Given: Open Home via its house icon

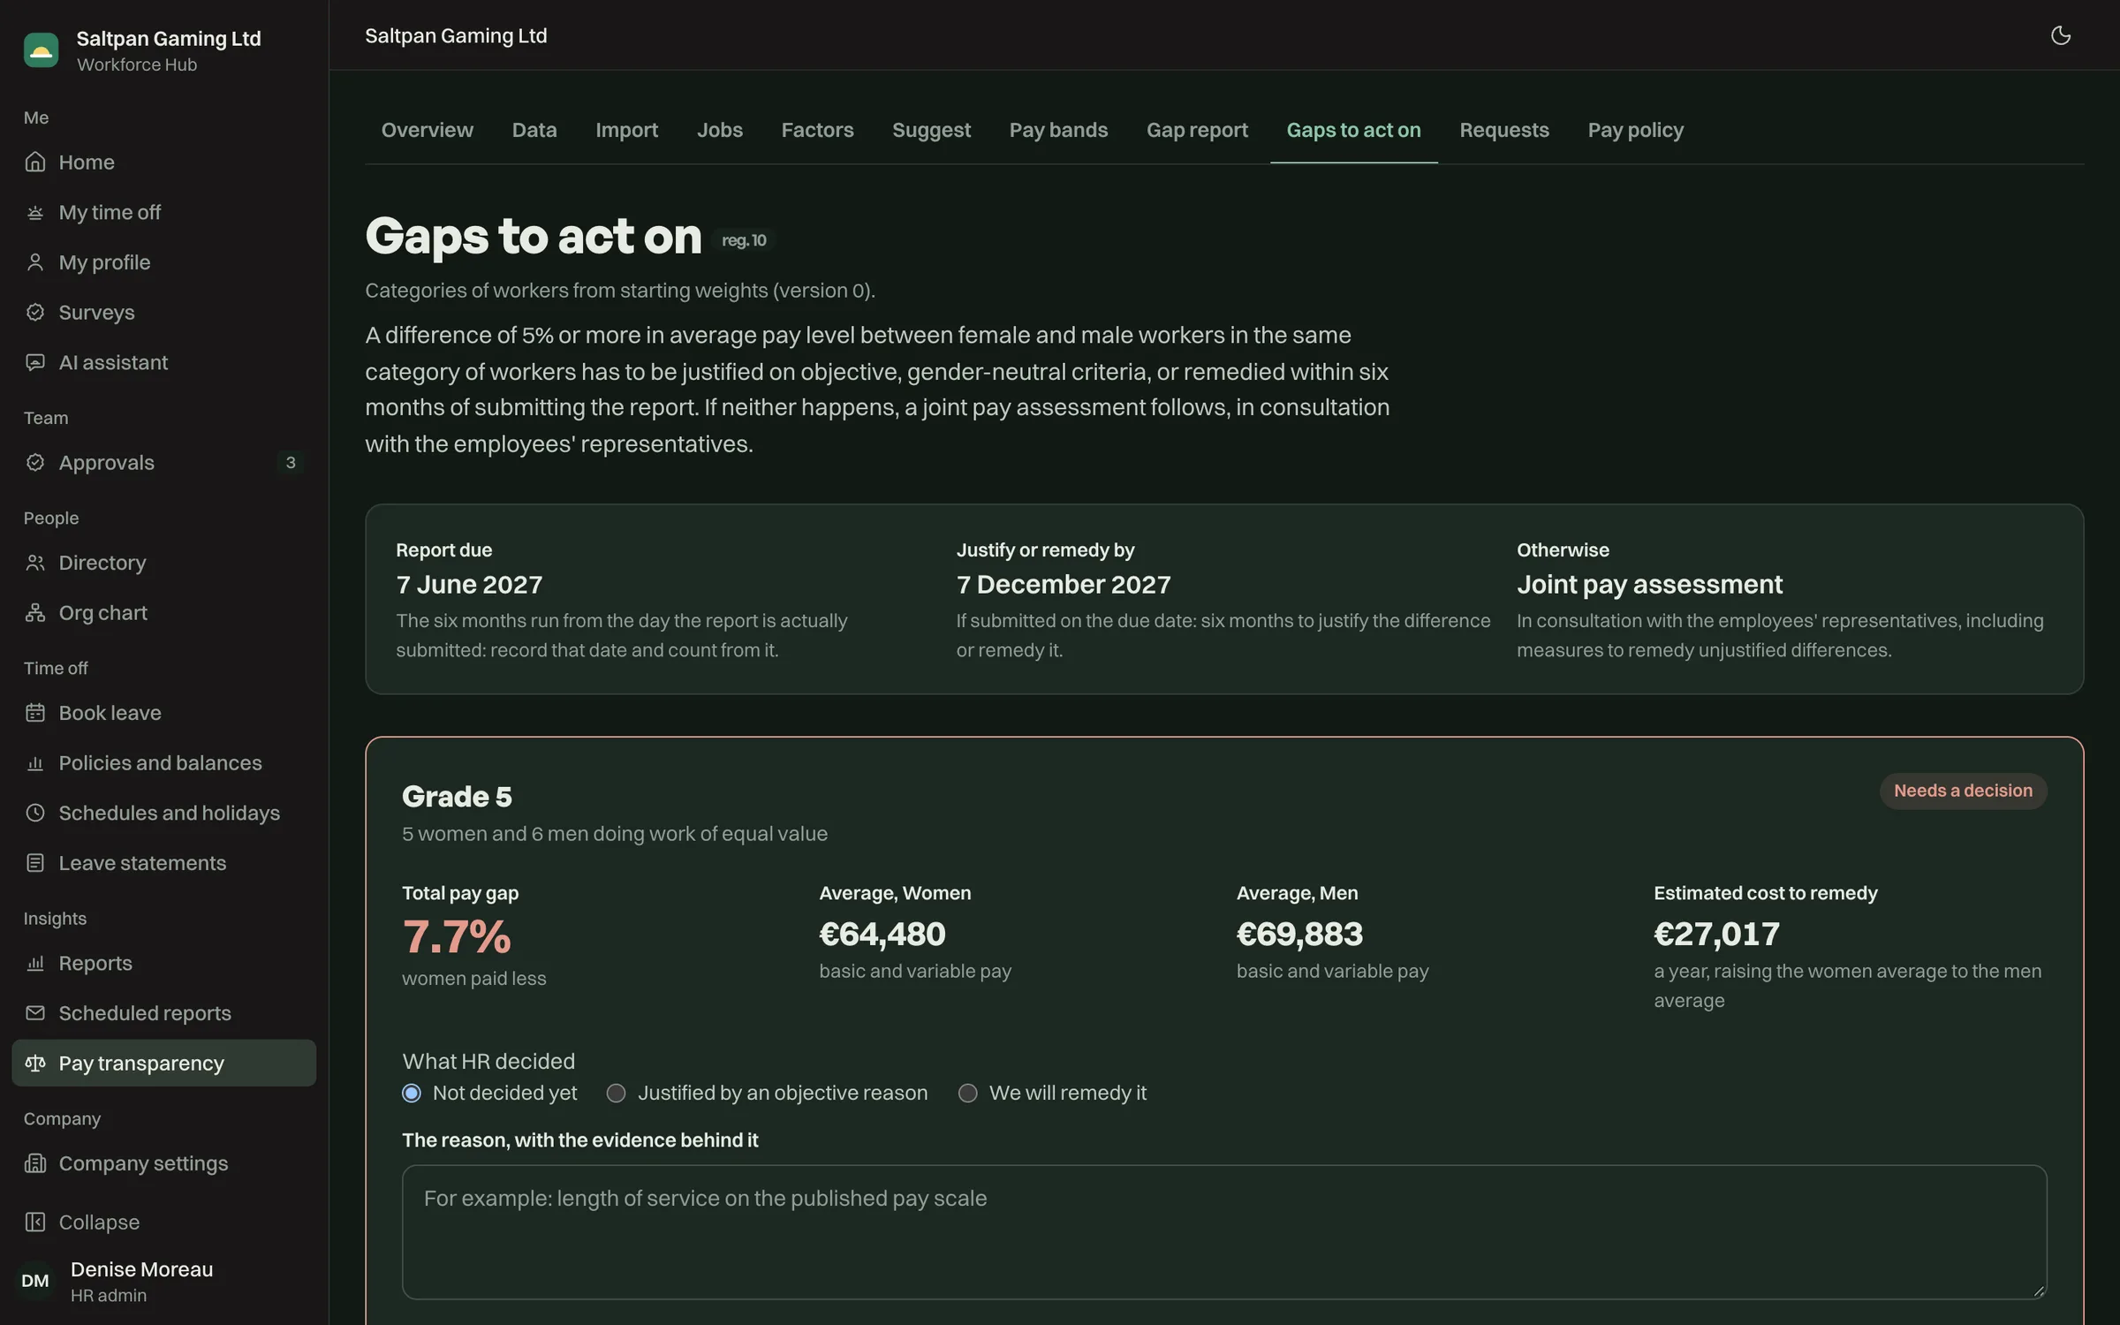Looking at the screenshot, I should [x=35, y=163].
